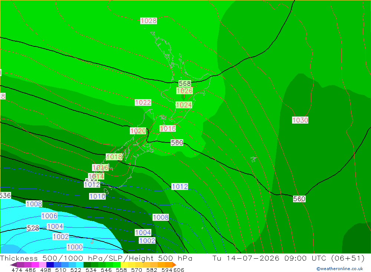Pick the cyan legend swatch above 522
371x272 pixels.
80,265
